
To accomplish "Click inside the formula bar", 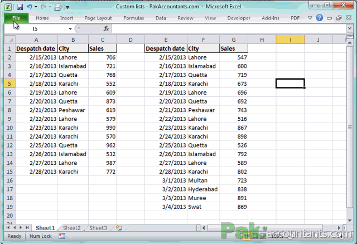I will [x=229, y=29].
